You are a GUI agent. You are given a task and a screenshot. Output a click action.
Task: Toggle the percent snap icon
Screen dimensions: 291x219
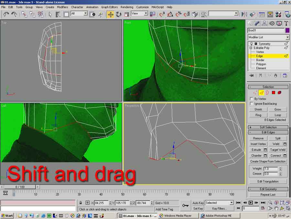tap(178, 14)
